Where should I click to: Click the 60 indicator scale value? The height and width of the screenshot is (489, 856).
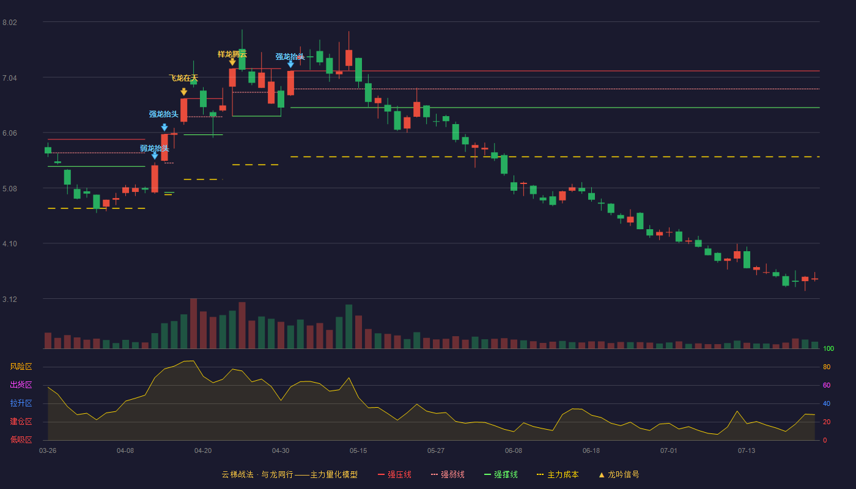pos(827,386)
